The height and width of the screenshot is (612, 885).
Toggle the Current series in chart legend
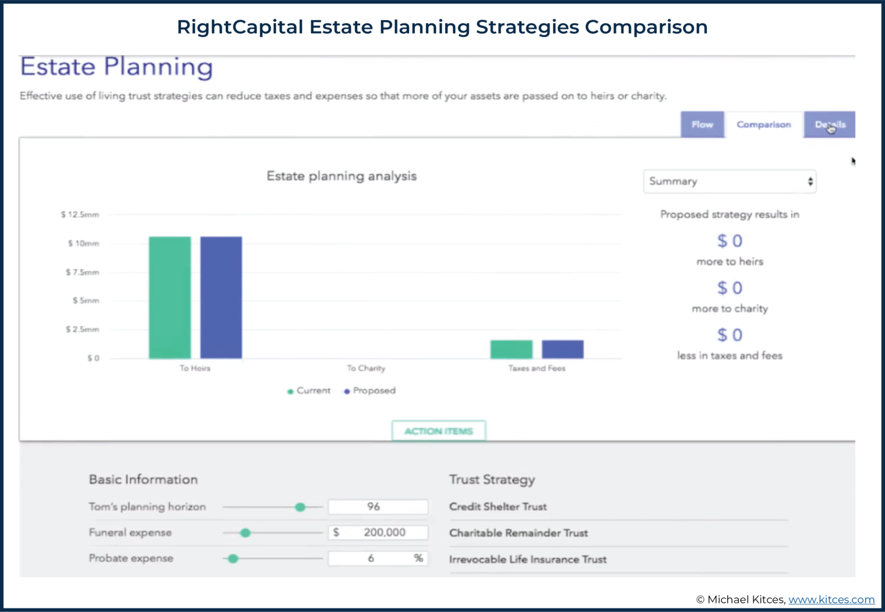[x=308, y=390]
